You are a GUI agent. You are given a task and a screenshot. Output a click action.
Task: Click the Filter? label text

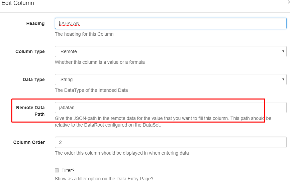(68, 170)
